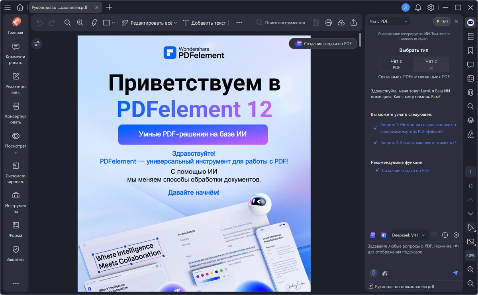Toggle the lightbulb prompt suggestions

[x=373, y=273]
